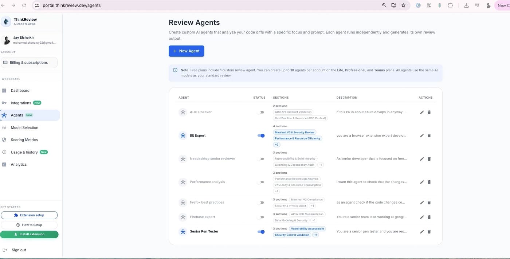Viewport: 510px width, 259px height.
Task: Expand hidden sections for freedesktop senior reviewer
Action: pos(321,165)
